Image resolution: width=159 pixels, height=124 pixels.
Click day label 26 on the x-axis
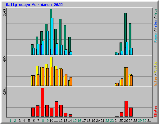click(126, 121)
